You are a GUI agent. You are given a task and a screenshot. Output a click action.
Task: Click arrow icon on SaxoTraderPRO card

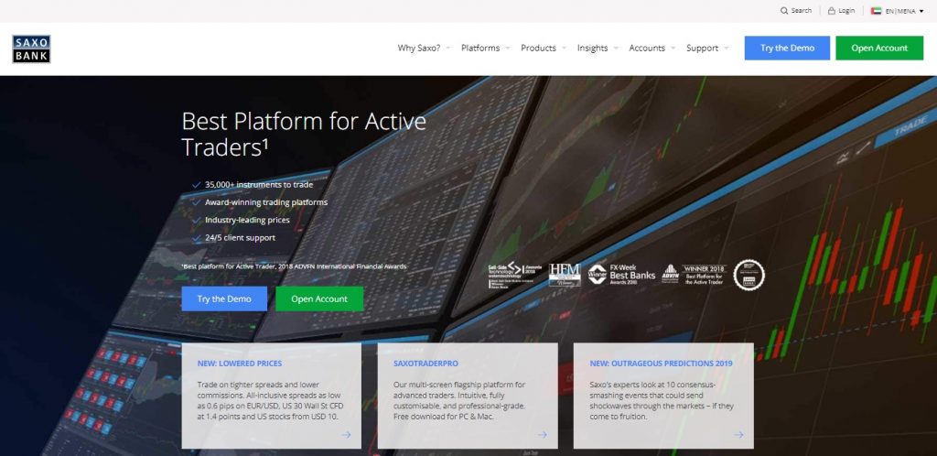[542, 435]
